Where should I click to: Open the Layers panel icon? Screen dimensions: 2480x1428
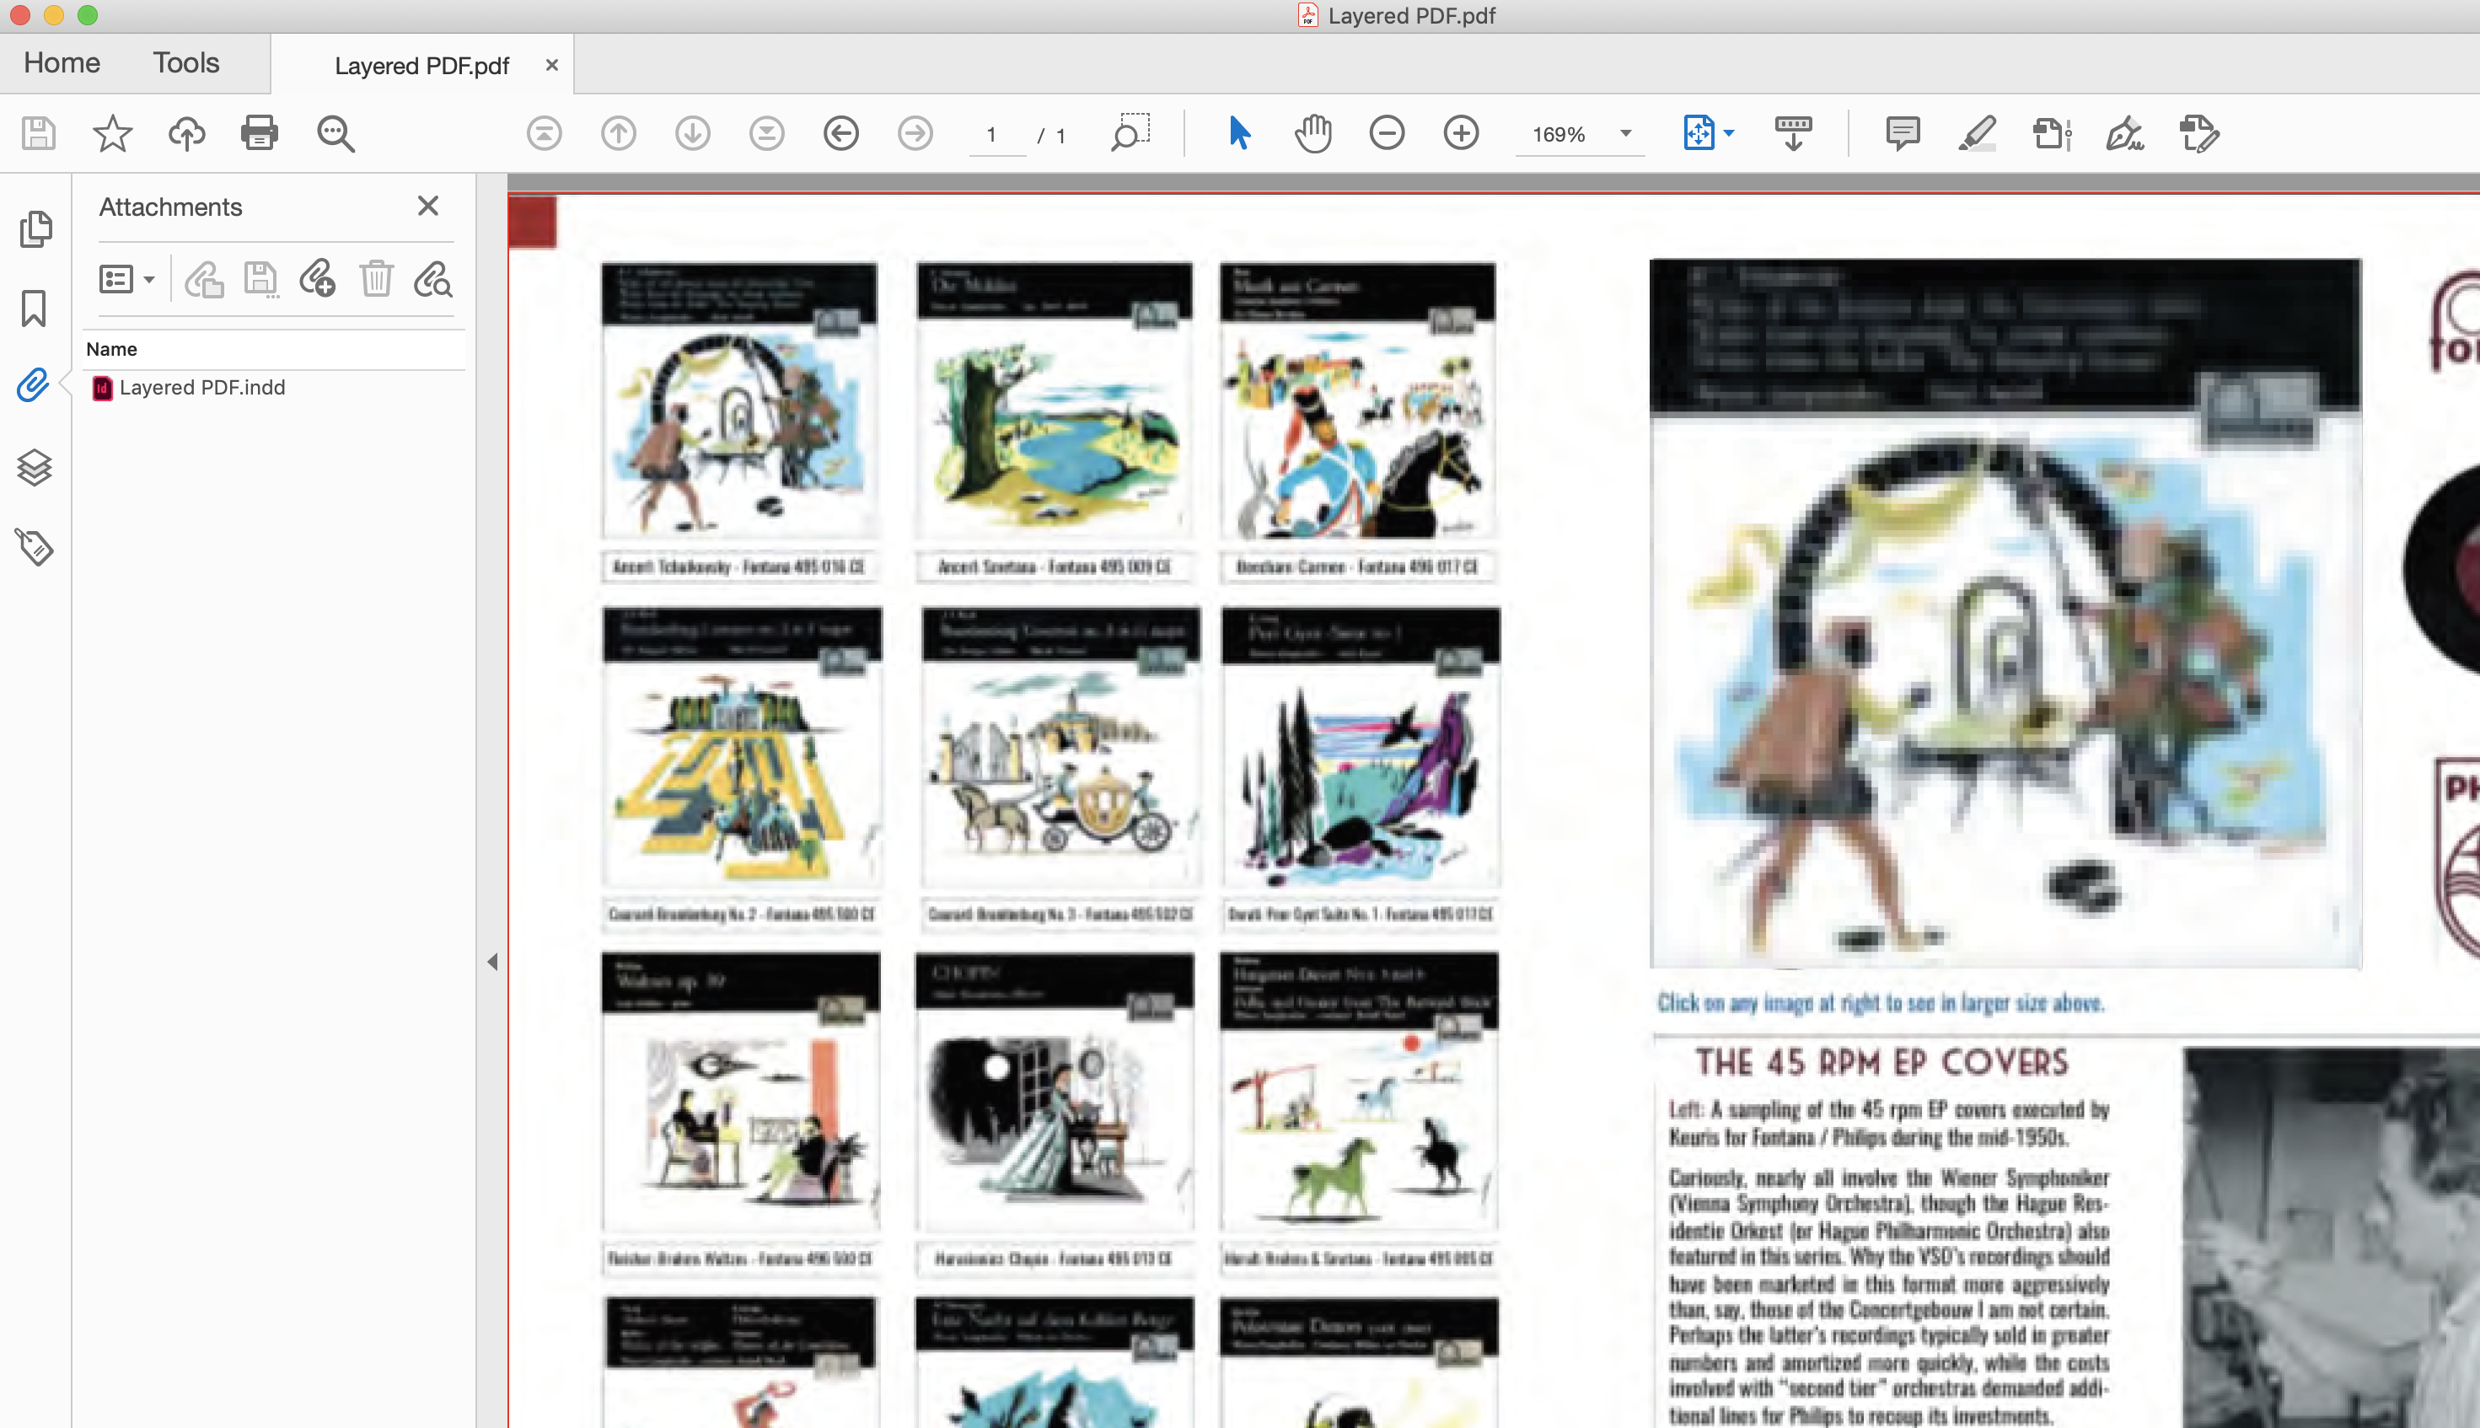(x=35, y=467)
